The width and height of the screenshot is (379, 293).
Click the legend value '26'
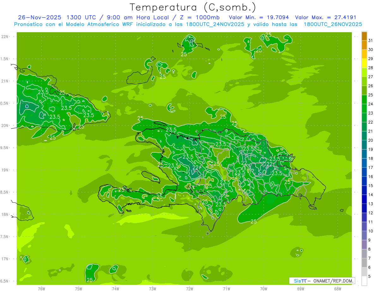[x=371, y=86]
